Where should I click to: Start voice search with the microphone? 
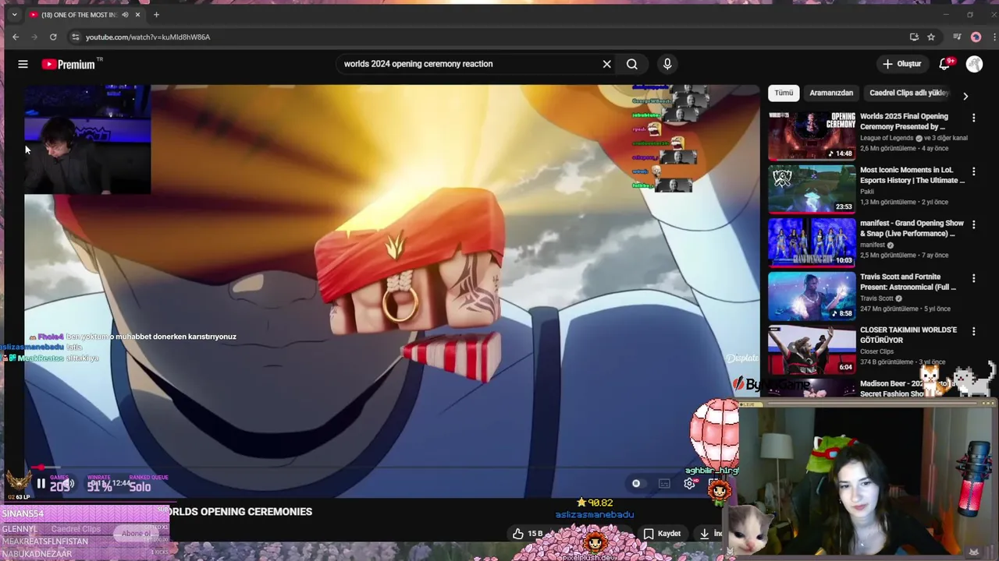pyautogui.click(x=667, y=64)
